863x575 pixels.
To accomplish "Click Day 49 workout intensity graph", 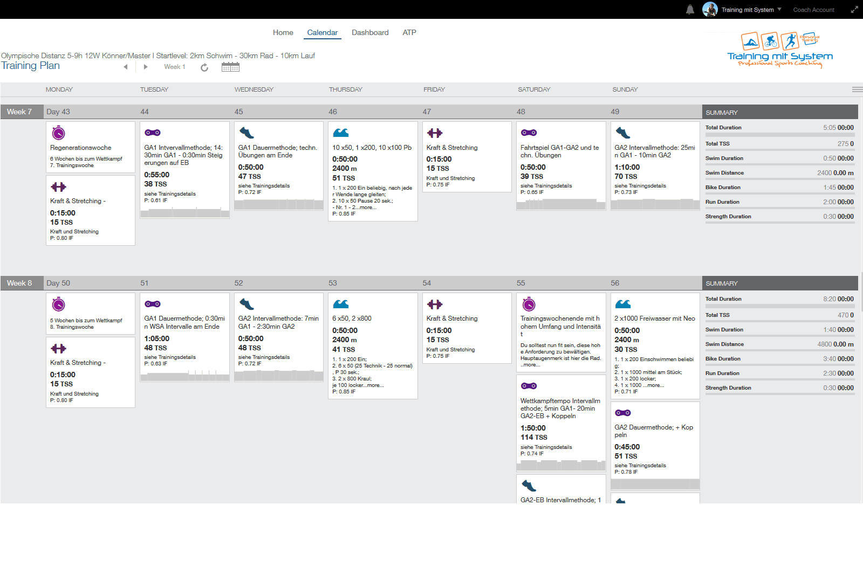I will click(655, 204).
